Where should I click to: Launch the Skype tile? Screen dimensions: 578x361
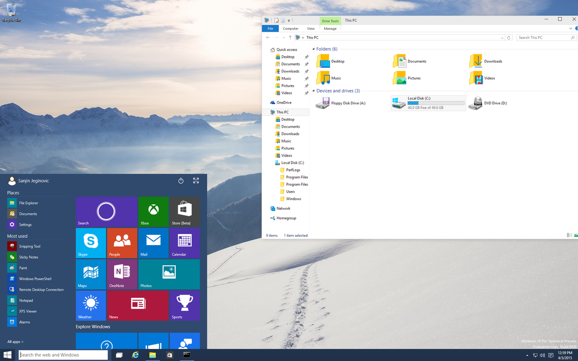coord(91,243)
